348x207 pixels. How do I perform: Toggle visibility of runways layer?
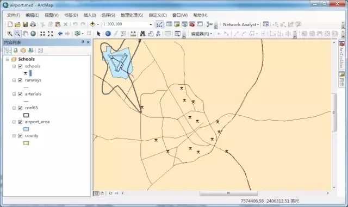click(x=21, y=80)
